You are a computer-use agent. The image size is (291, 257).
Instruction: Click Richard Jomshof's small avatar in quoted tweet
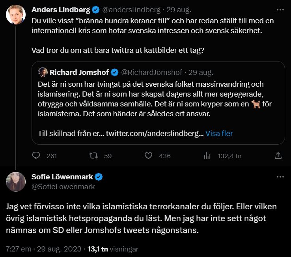click(x=43, y=72)
